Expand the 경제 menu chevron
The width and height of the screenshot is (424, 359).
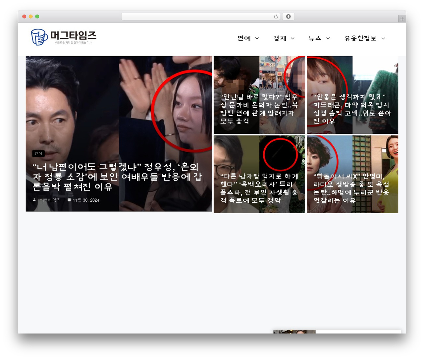click(x=292, y=38)
